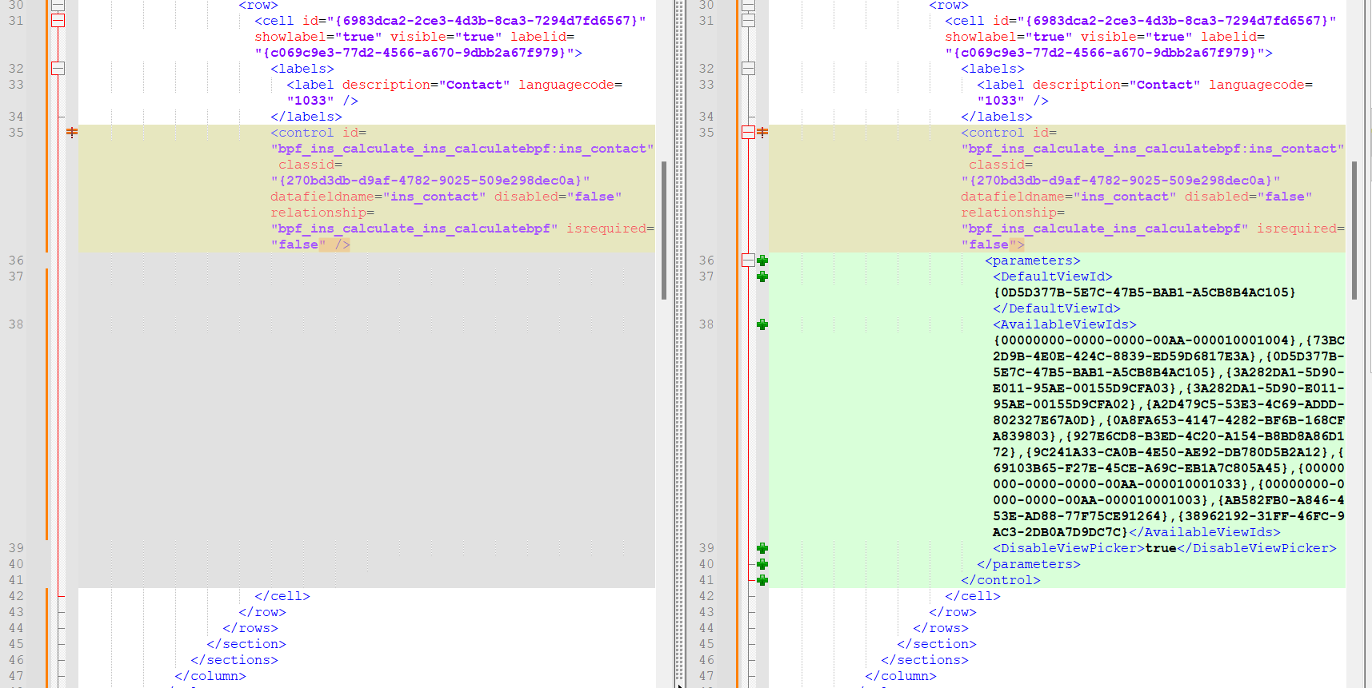Click the DisableViewPicker true line

pos(1165,548)
